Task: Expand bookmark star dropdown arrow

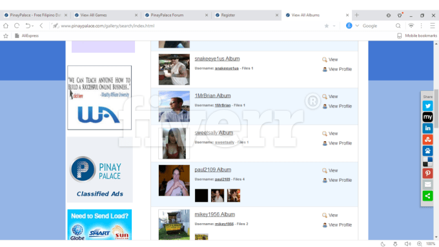Action: 334,26
